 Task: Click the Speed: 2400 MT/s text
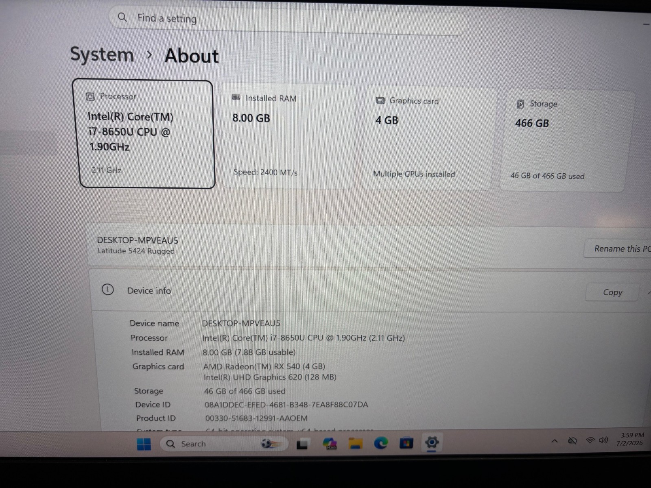click(266, 172)
